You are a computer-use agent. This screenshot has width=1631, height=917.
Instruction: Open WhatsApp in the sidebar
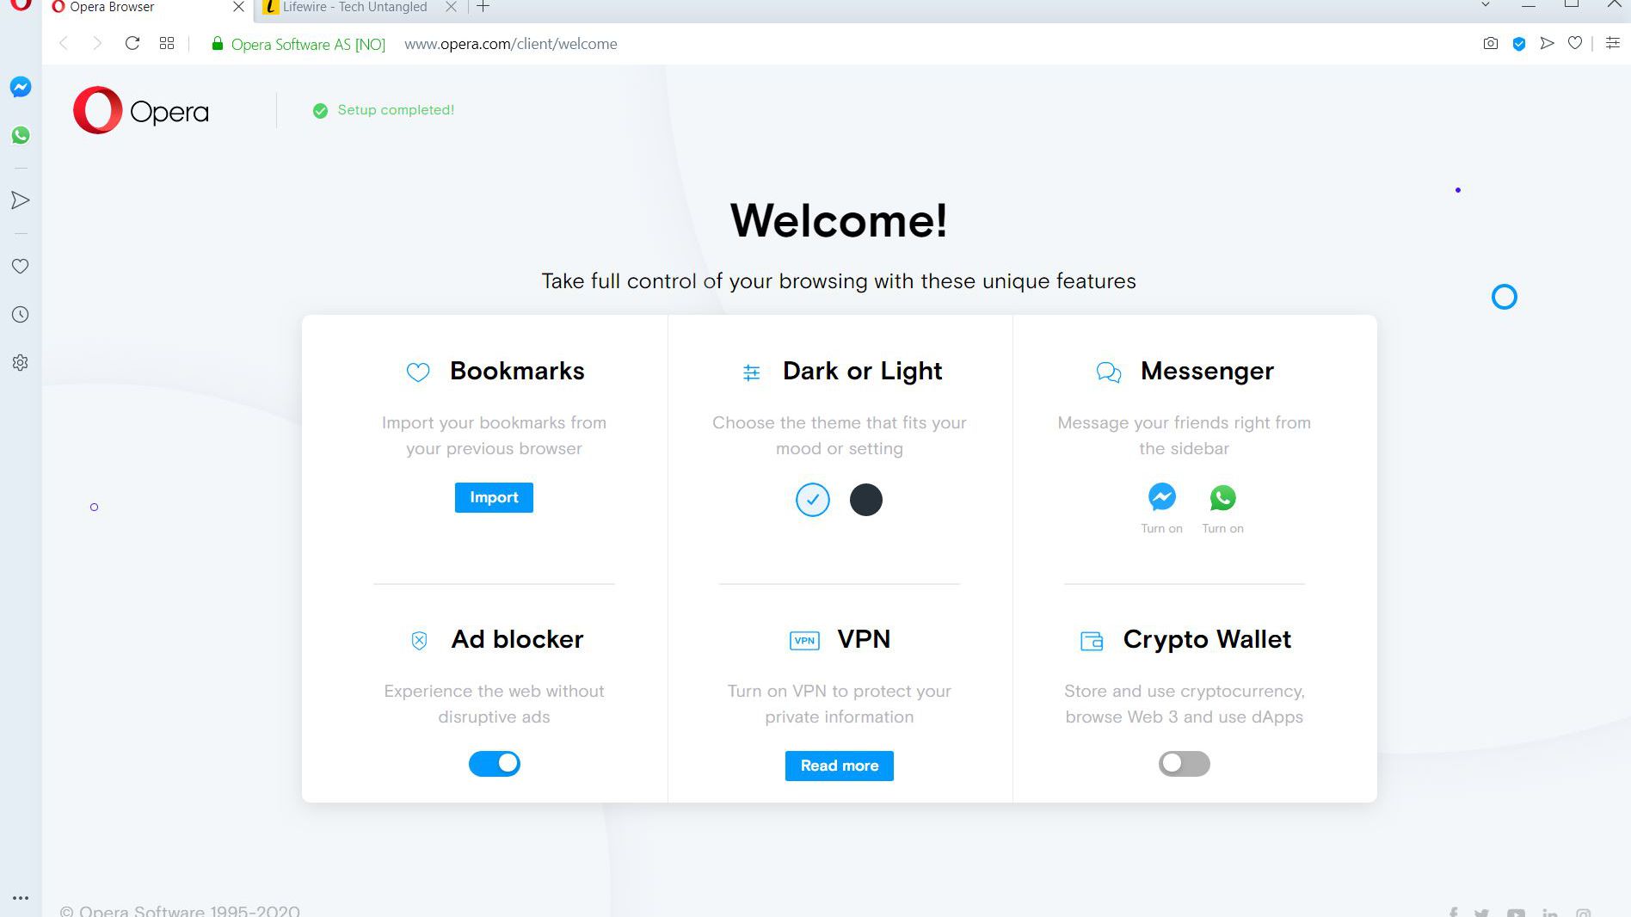pyautogui.click(x=21, y=135)
